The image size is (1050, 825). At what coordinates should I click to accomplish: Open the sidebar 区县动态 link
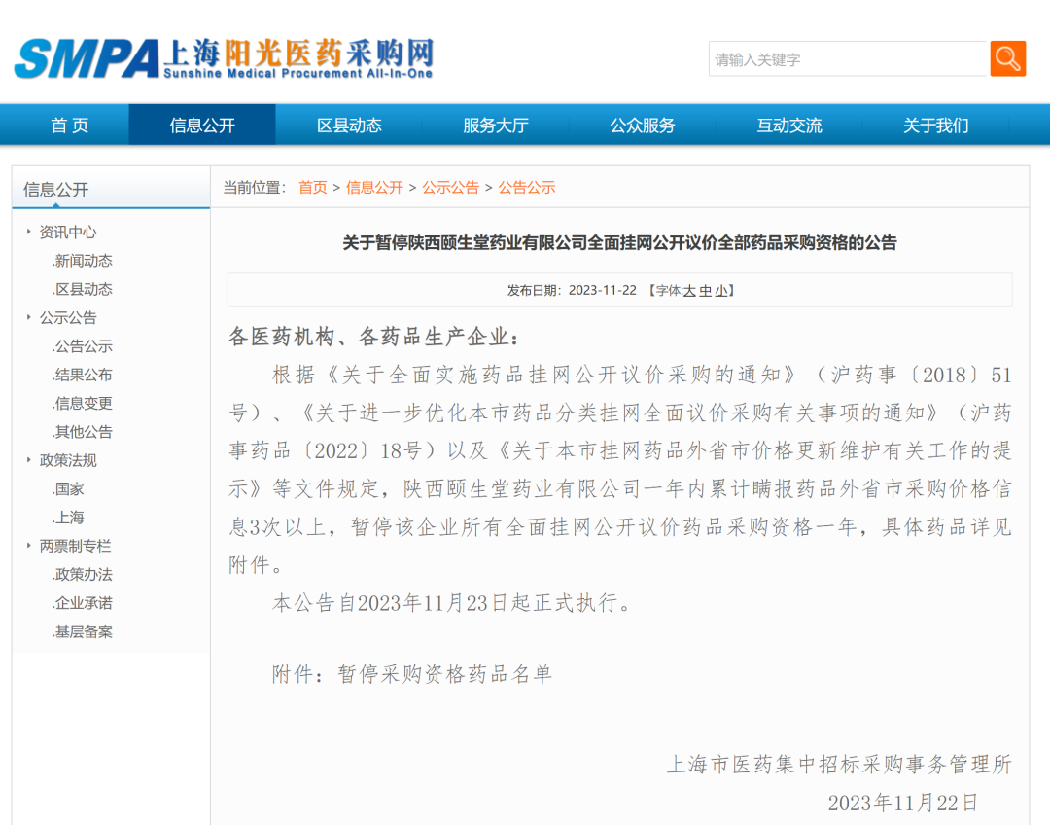point(83,289)
